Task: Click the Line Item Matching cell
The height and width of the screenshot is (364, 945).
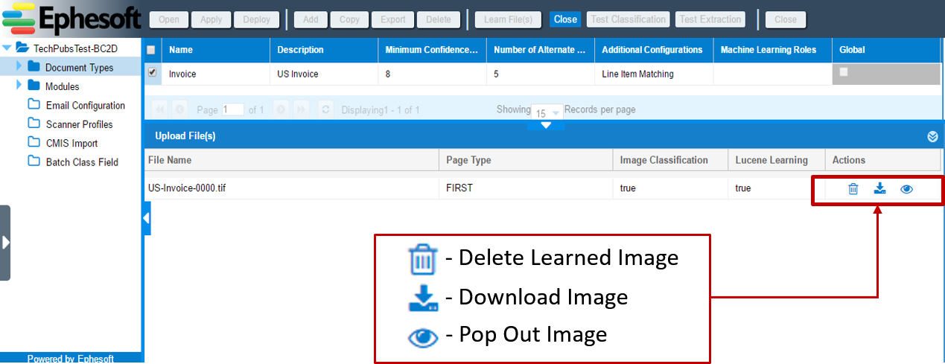Action: [x=637, y=74]
